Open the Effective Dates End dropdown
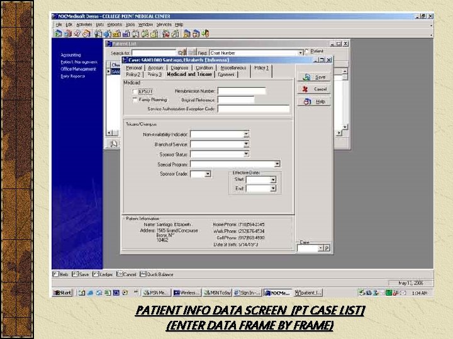Viewport: 453px width, 339px height. 273,188
